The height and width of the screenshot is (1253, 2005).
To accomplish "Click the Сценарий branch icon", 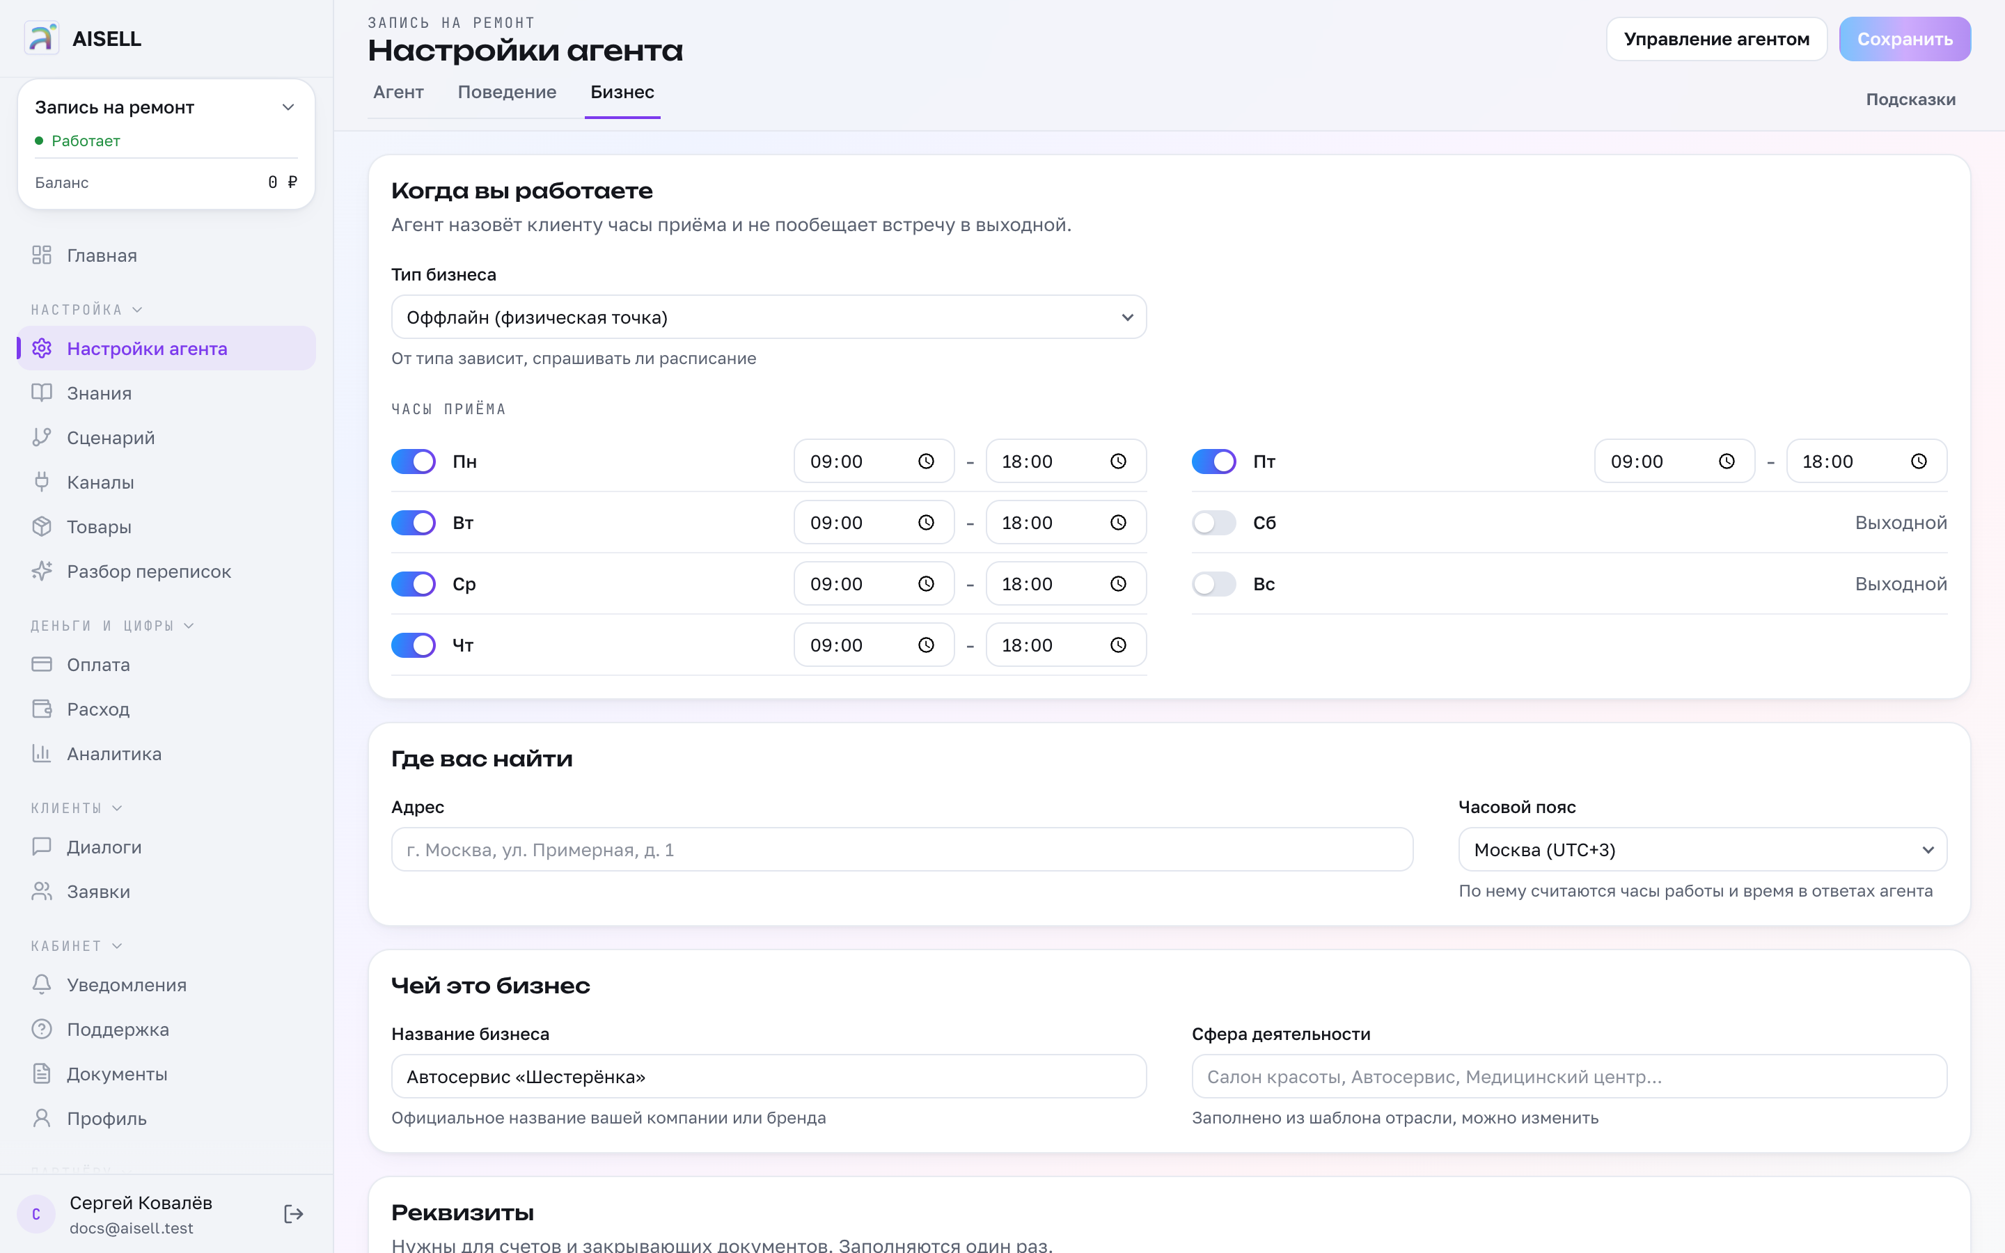I will (42, 438).
